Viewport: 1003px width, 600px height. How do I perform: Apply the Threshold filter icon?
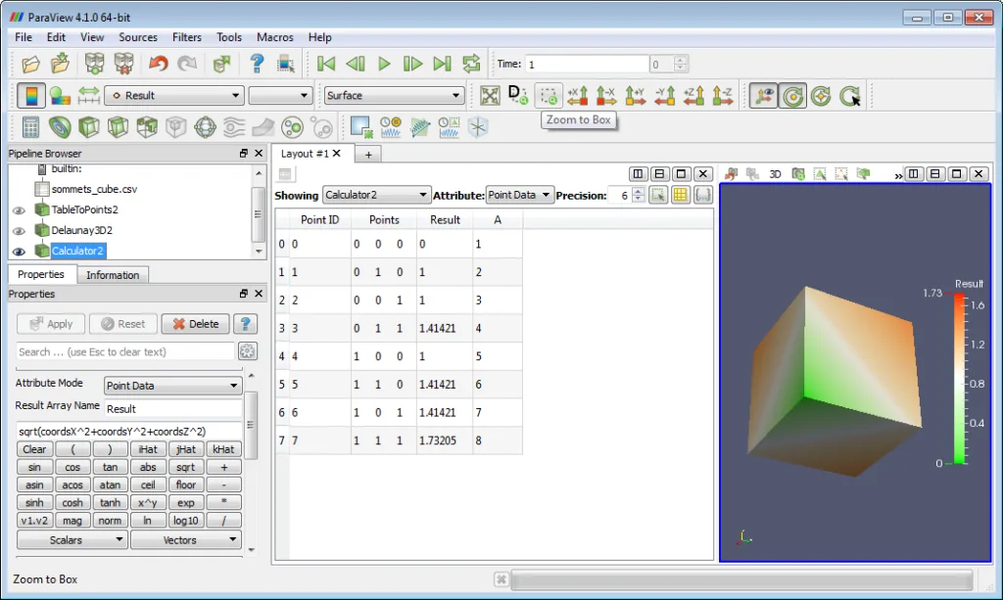(x=147, y=127)
